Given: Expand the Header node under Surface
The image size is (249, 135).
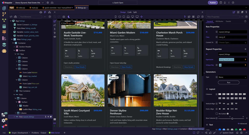Looking at the screenshot, I should click(18, 106).
